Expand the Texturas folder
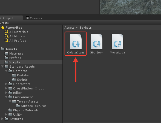161x123 pixels. click(2, 119)
